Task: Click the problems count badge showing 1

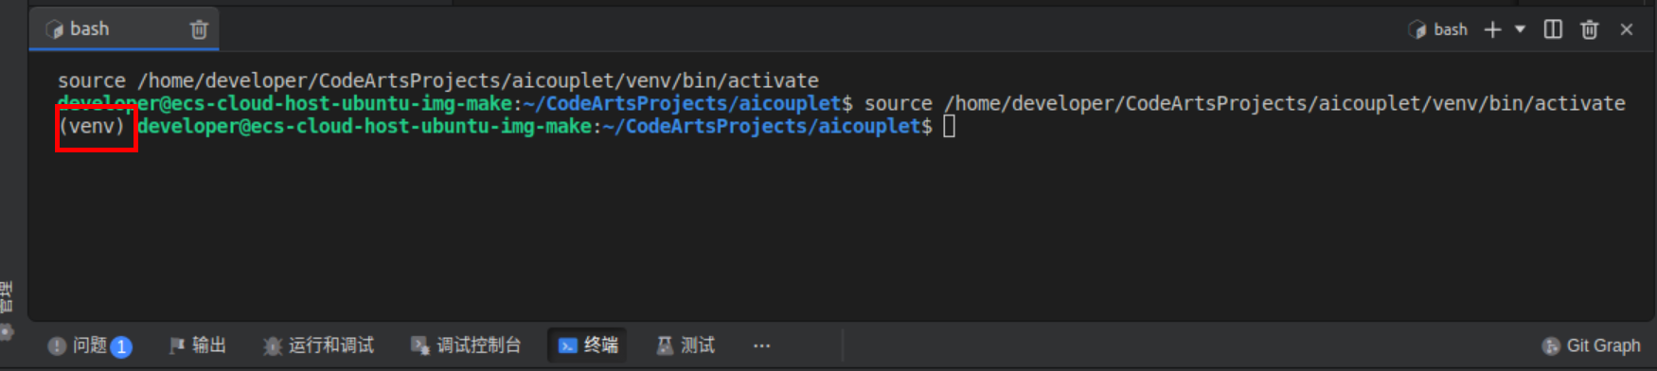Action: pos(121,346)
